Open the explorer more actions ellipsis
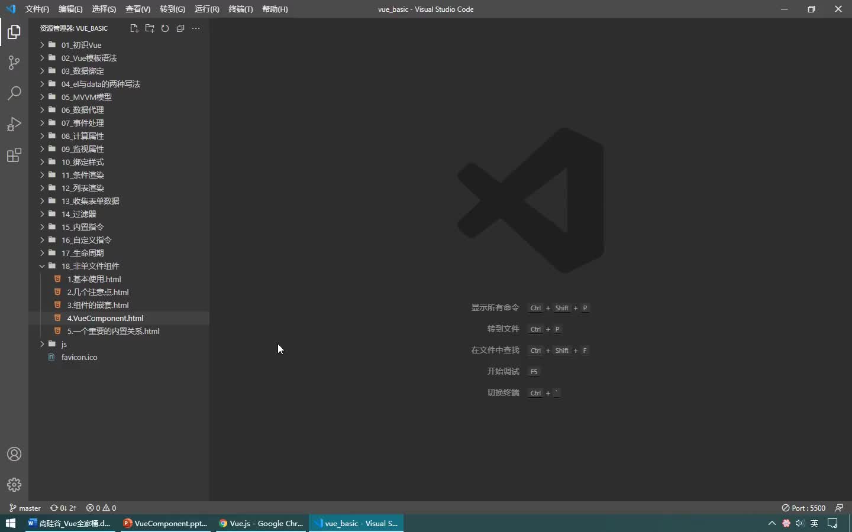Image resolution: width=852 pixels, height=532 pixels. coord(196,28)
